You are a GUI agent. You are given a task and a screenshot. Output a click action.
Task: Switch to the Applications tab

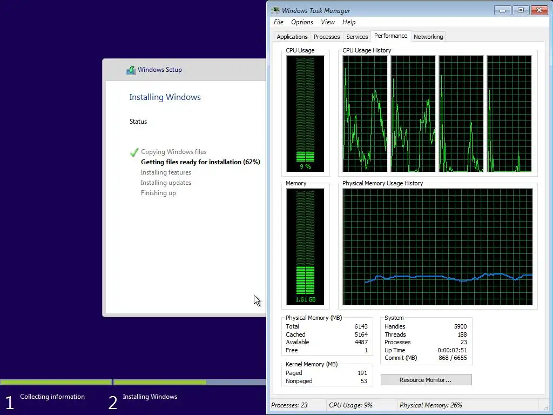[292, 37]
